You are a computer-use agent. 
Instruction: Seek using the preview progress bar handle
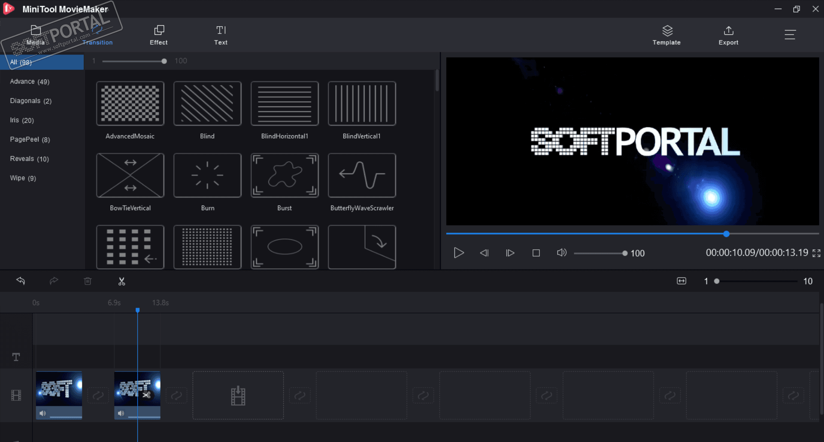pos(726,234)
